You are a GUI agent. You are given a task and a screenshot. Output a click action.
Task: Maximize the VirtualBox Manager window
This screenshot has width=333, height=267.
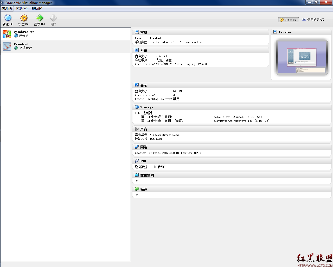(316, 2)
